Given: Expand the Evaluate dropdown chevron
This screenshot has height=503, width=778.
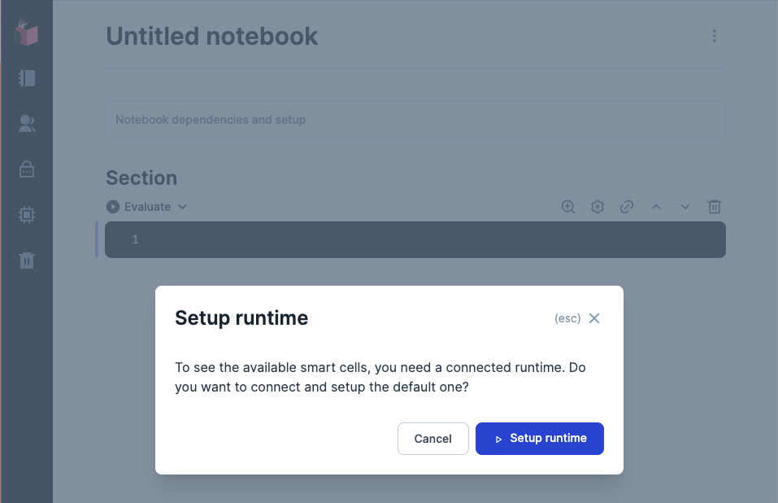Looking at the screenshot, I should (182, 207).
